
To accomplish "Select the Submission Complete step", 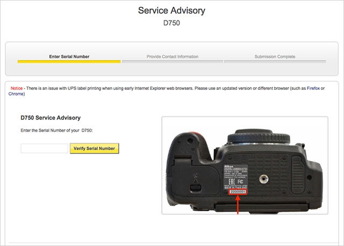I will coord(275,57).
